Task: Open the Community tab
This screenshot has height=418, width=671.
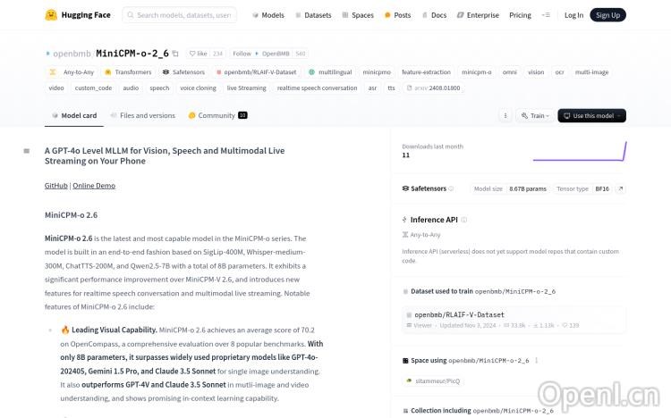Action: coord(217,115)
